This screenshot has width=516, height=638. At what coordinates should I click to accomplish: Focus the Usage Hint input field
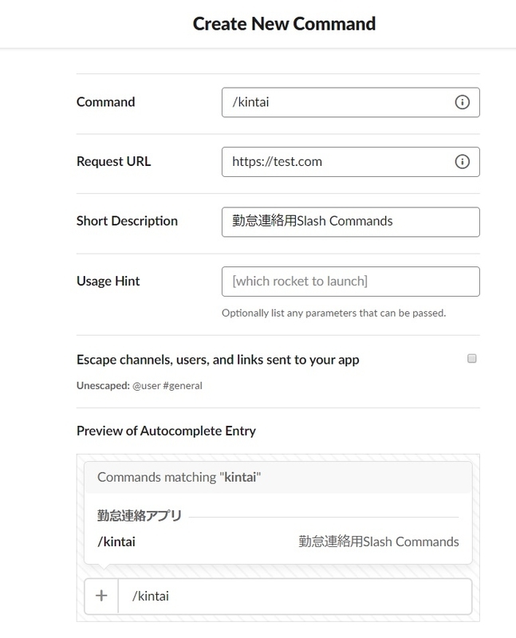point(350,282)
